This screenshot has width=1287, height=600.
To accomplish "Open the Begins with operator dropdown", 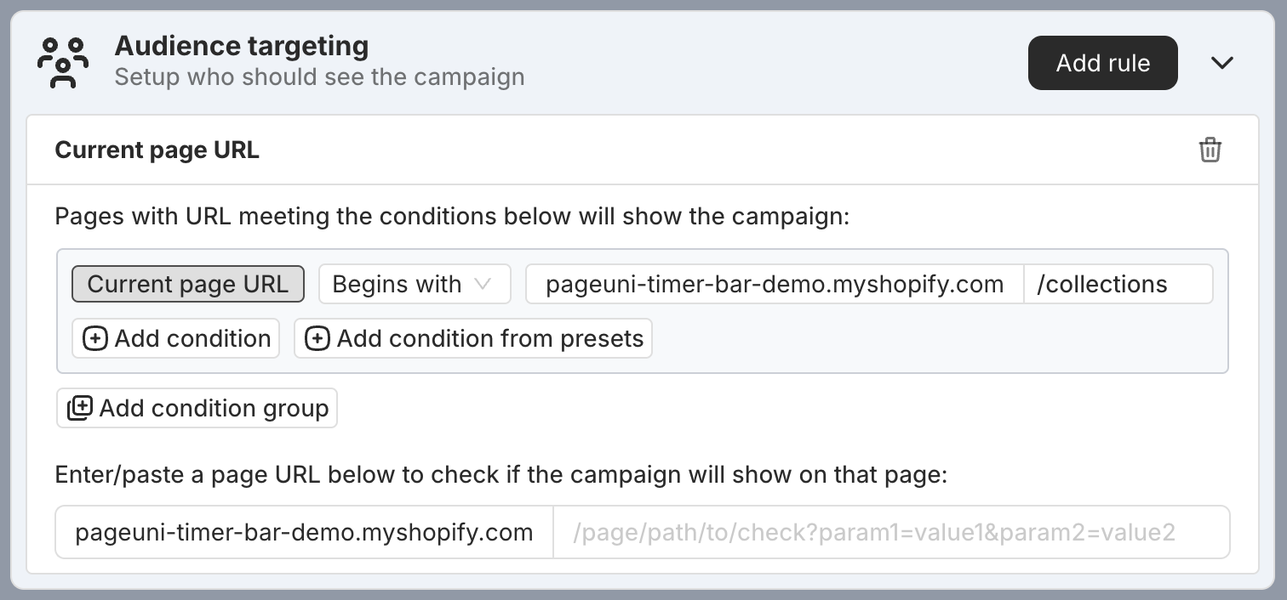I will click(415, 284).
